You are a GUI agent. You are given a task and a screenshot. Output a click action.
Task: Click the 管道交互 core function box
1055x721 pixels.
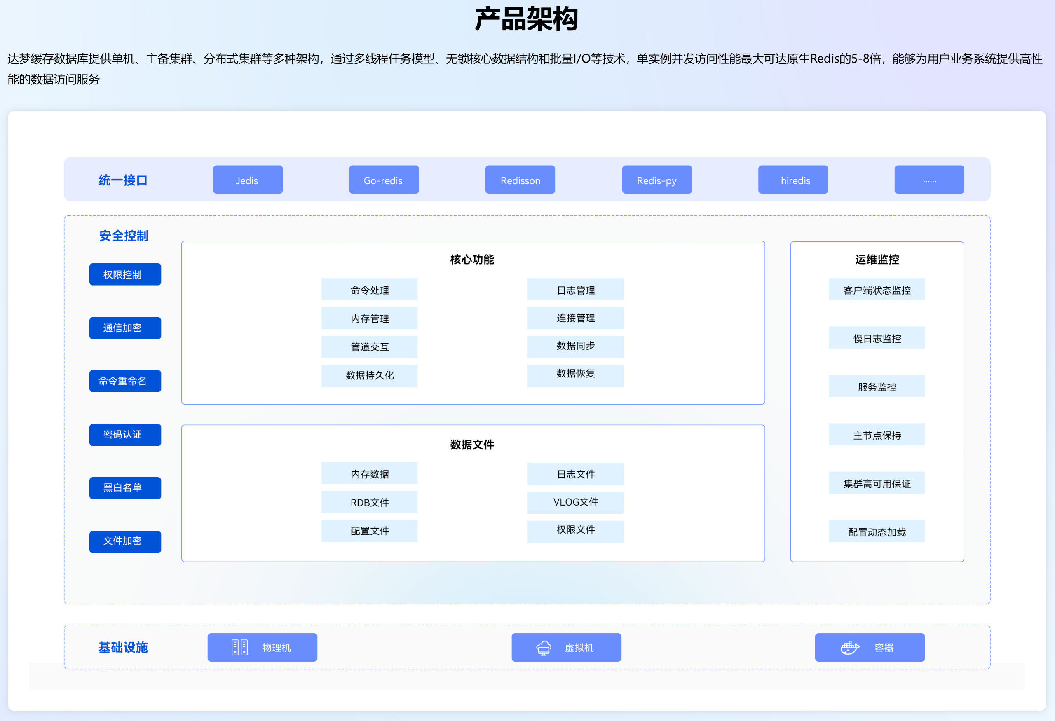click(370, 347)
